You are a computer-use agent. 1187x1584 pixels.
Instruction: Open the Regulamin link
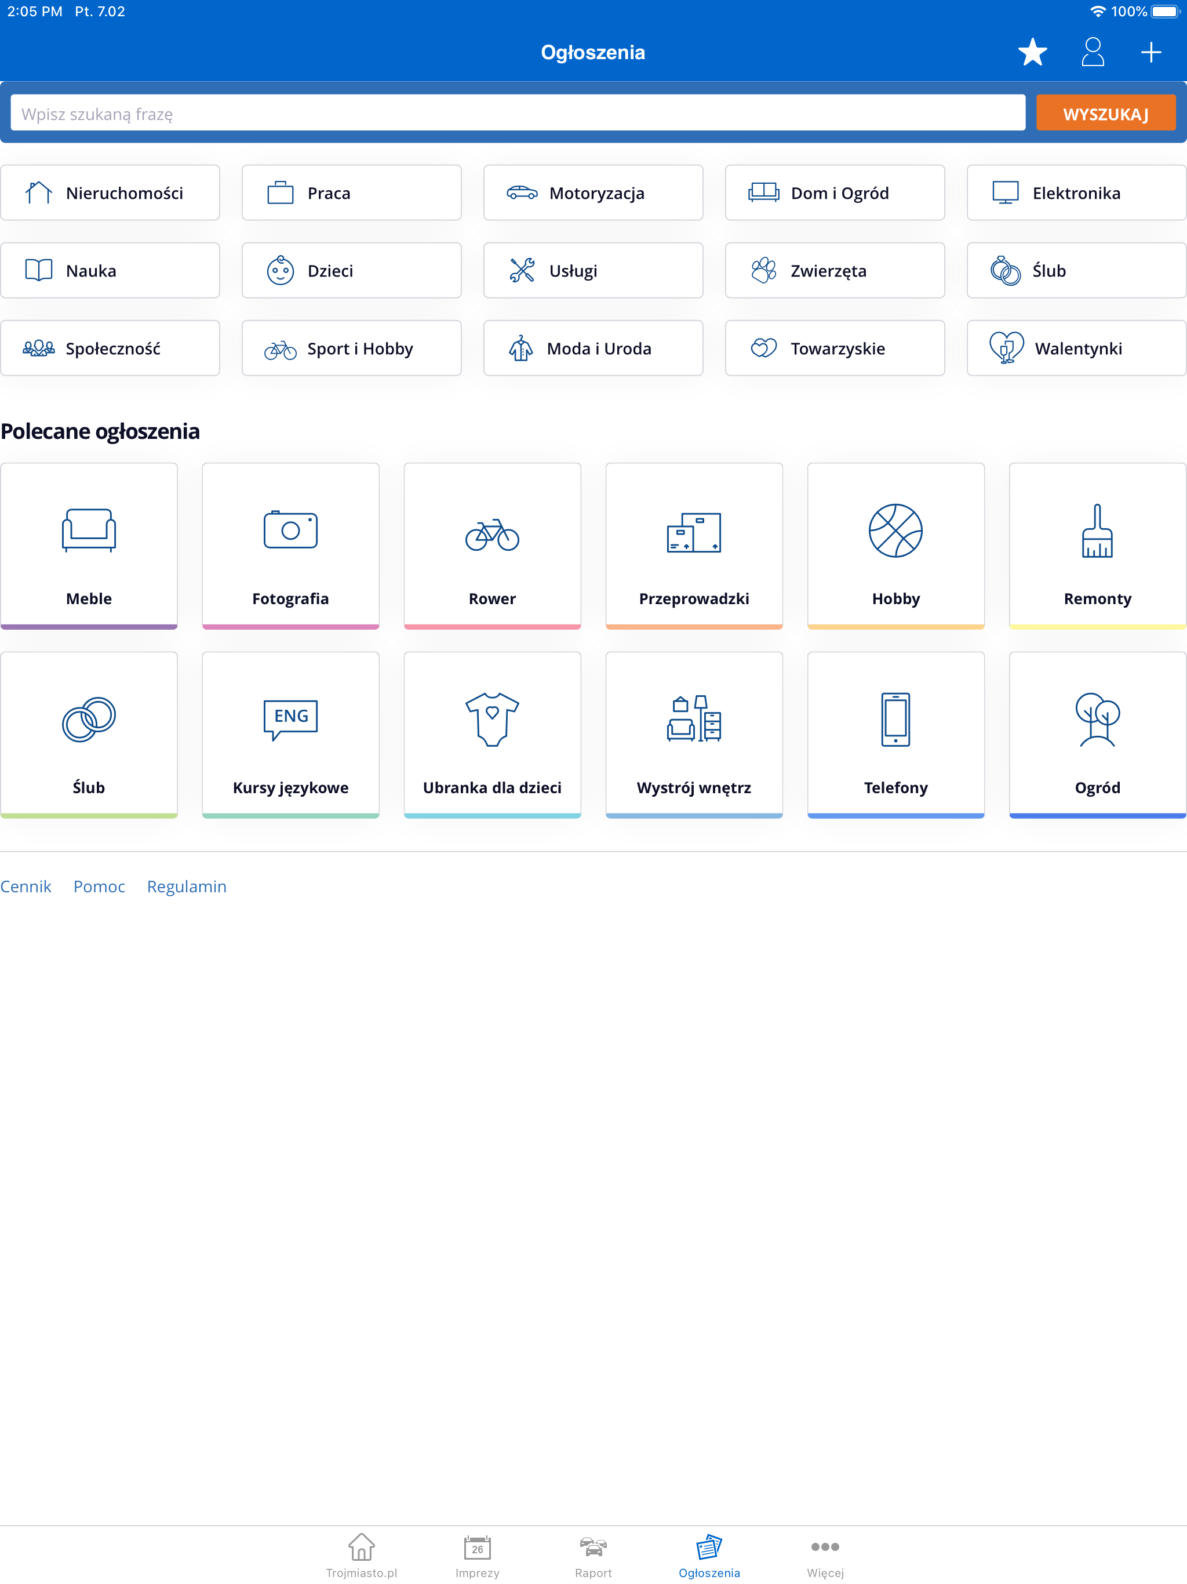click(187, 887)
